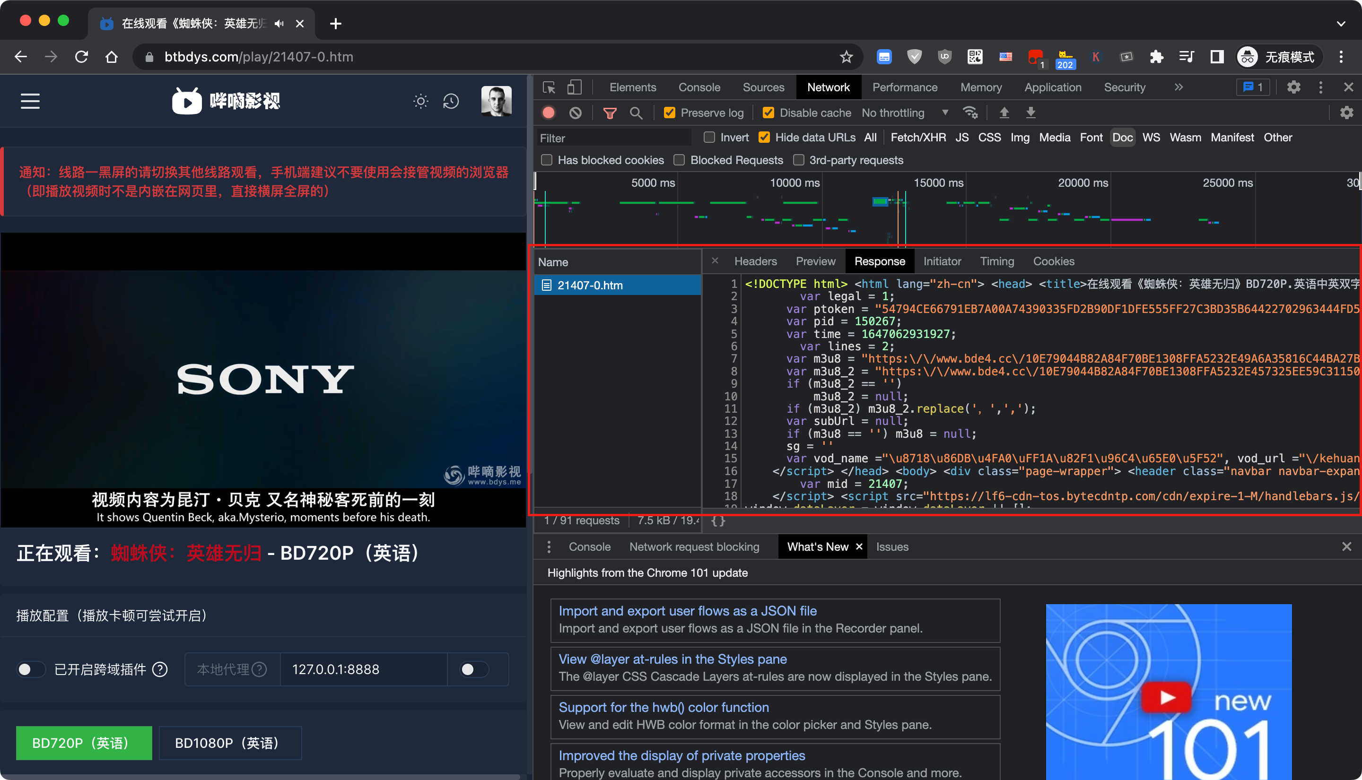Toggle the Preserve log checkbox
Viewport: 1362px width, 780px height.
pos(669,113)
